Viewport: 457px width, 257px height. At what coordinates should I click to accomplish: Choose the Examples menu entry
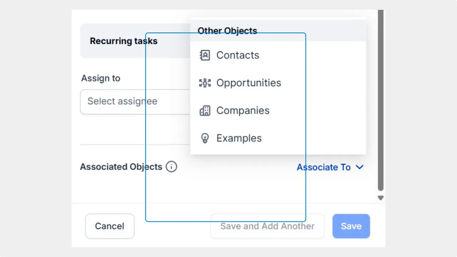[239, 138]
